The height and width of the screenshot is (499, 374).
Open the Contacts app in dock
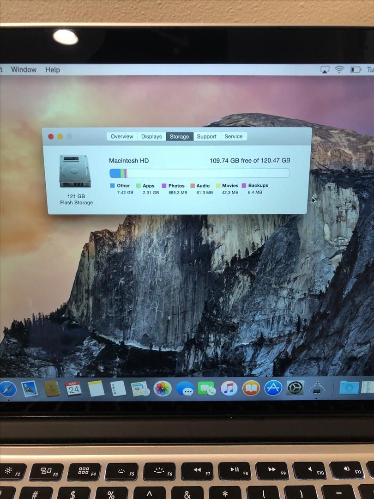pyautogui.click(x=52, y=389)
